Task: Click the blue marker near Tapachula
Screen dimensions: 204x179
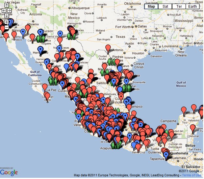Action: click(x=166, y=155)
